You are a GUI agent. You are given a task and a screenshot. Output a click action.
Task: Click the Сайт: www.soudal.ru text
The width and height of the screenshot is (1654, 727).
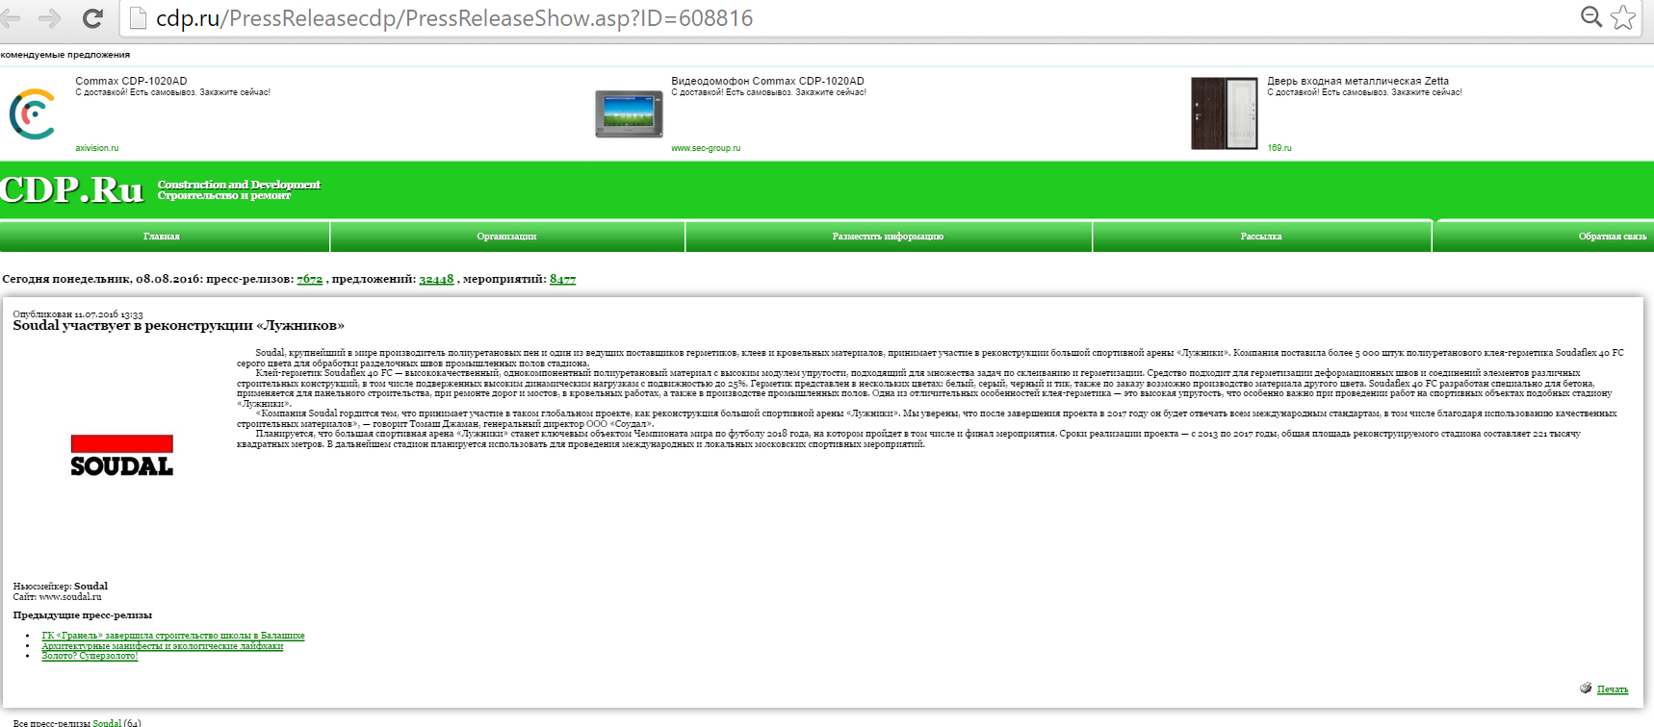[x=57, y=597]
